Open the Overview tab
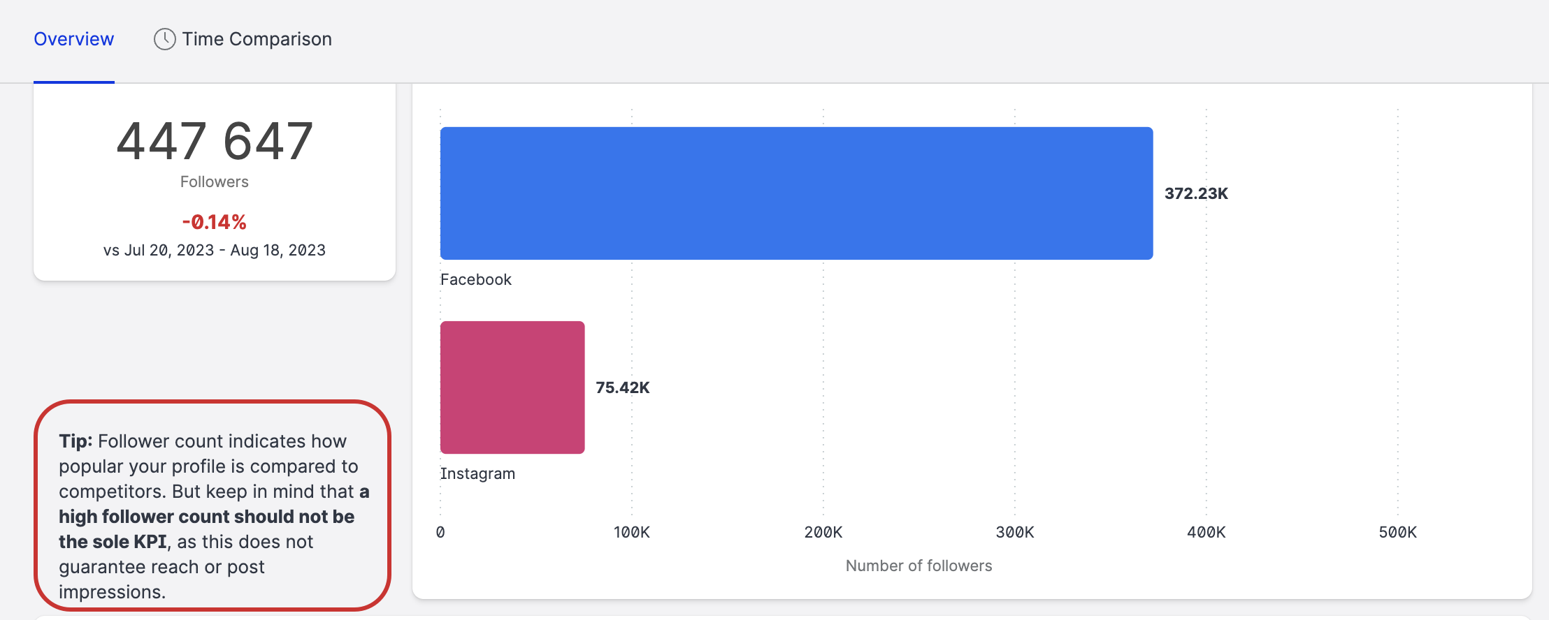1549x620 pixels. [x=73, y=40]
